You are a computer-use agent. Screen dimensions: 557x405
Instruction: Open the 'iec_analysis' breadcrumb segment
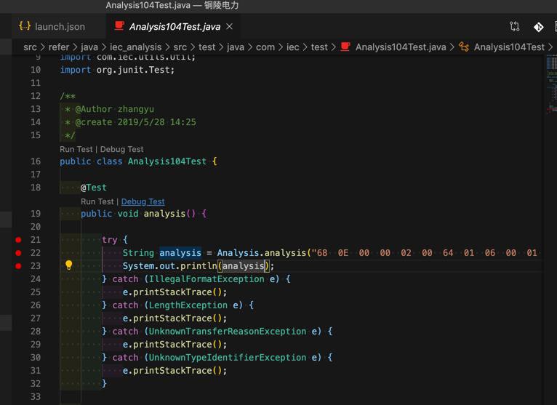[135, 47]
